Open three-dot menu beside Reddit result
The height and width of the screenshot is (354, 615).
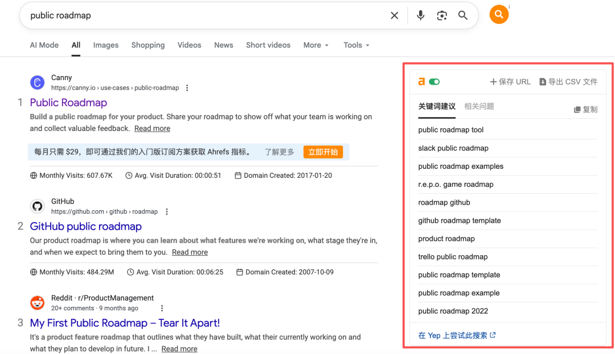point(162,309)
